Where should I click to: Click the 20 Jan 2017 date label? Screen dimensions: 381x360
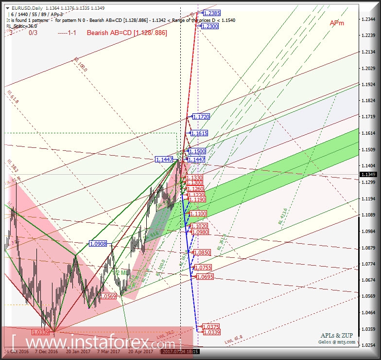[x=78, y=351]
